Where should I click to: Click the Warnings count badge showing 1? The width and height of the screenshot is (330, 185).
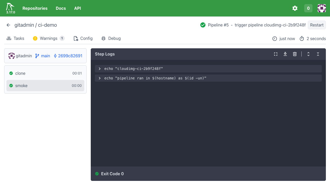click(62, 38)
